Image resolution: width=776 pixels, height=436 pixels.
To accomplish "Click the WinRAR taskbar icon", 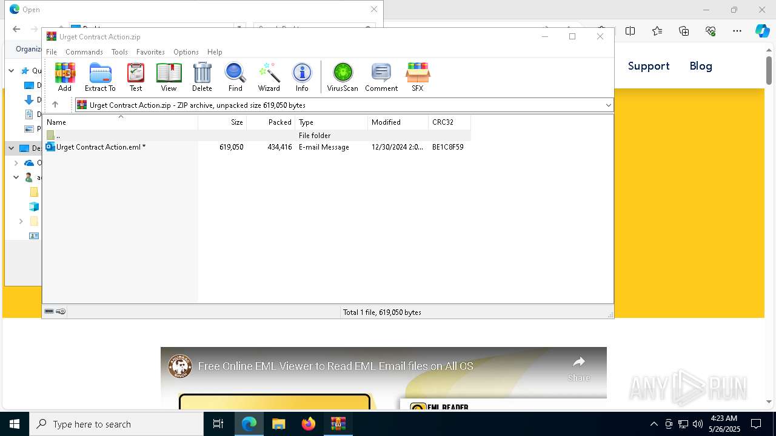I will (x=338, y=424).
